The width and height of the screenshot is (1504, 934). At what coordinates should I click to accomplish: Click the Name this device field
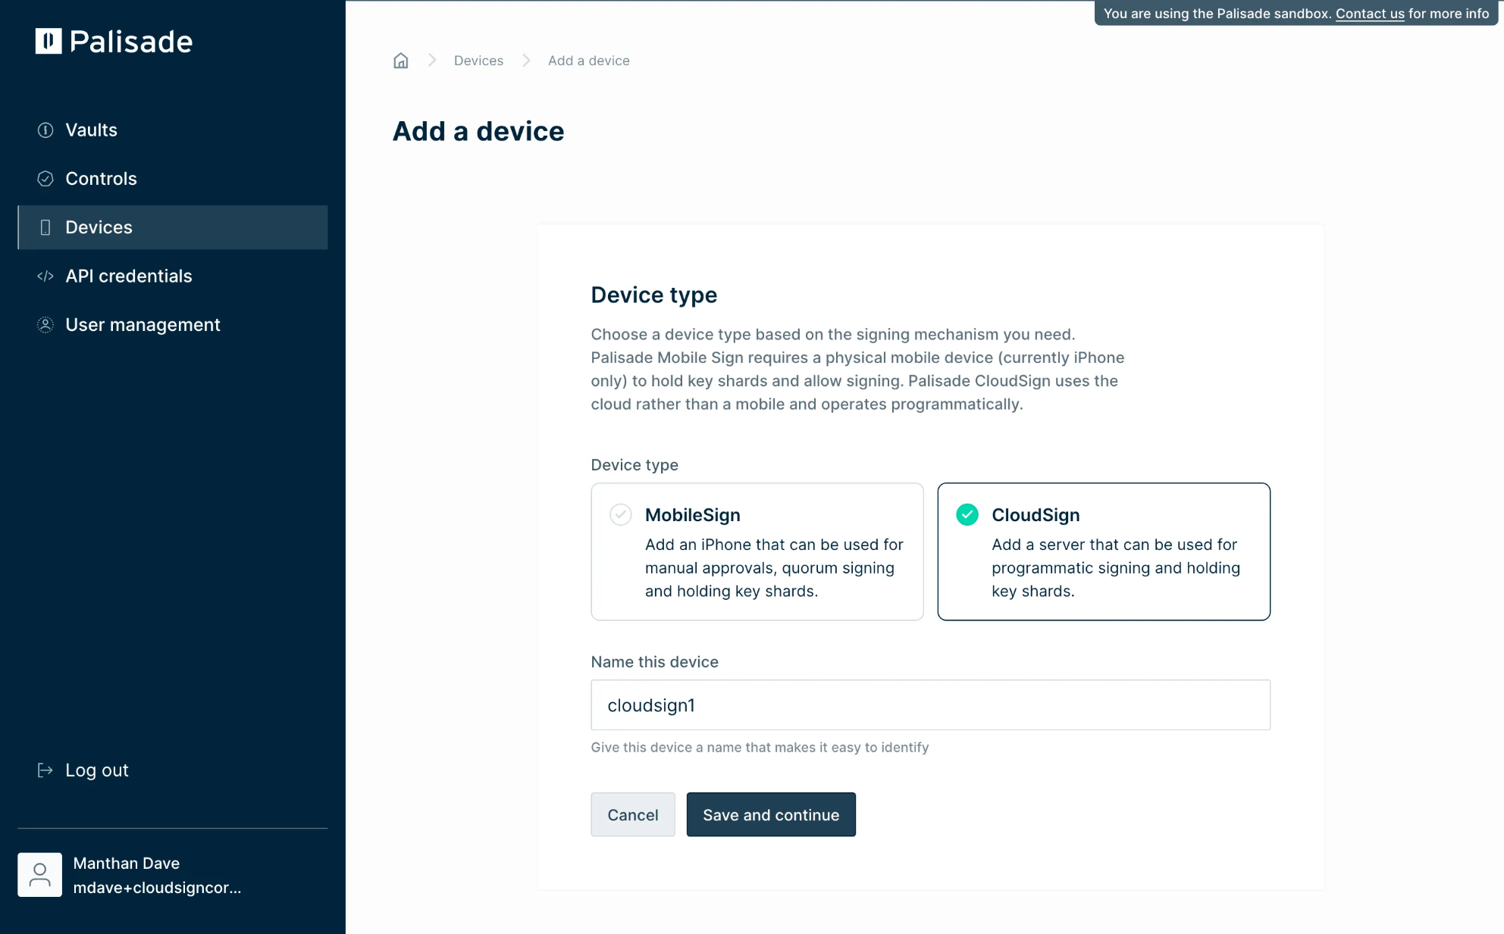point(930,705)
